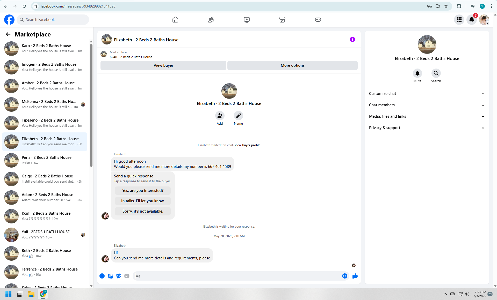Click the conversation list scrollbar
This screenshot has width=497, height=300.
point(91,106)
